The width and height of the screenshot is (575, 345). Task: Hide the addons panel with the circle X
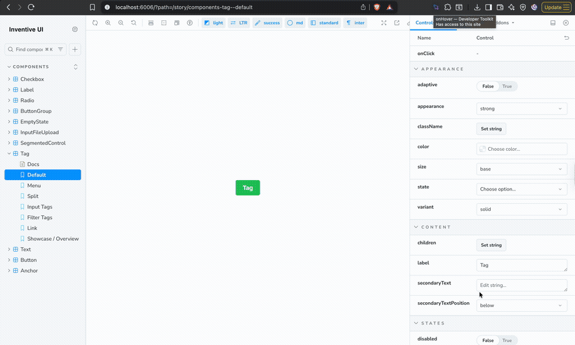coord(566,23)
